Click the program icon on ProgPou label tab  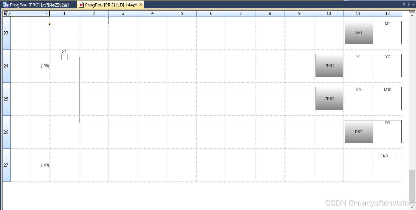tap(6, 5)
